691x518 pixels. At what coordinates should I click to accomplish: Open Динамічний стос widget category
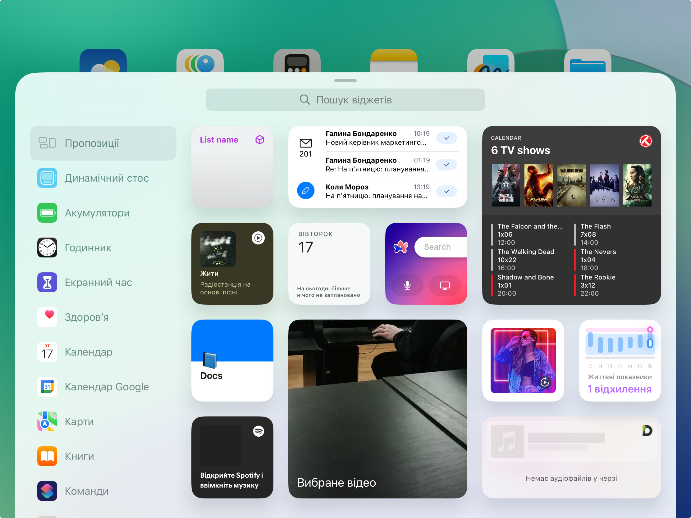(x=103, y=178)
